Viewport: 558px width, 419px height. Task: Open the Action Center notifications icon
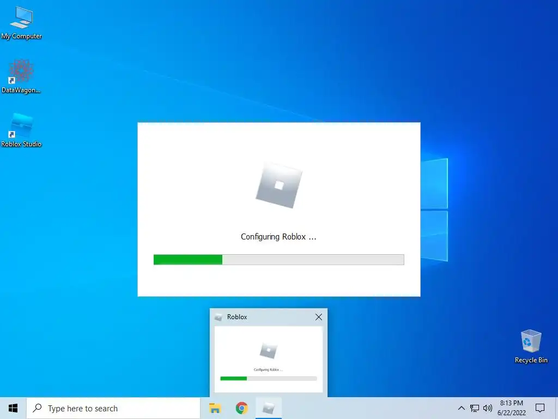540,408
